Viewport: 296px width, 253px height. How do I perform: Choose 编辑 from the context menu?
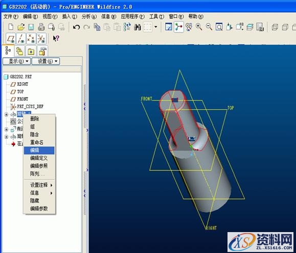tap(39, 150)
